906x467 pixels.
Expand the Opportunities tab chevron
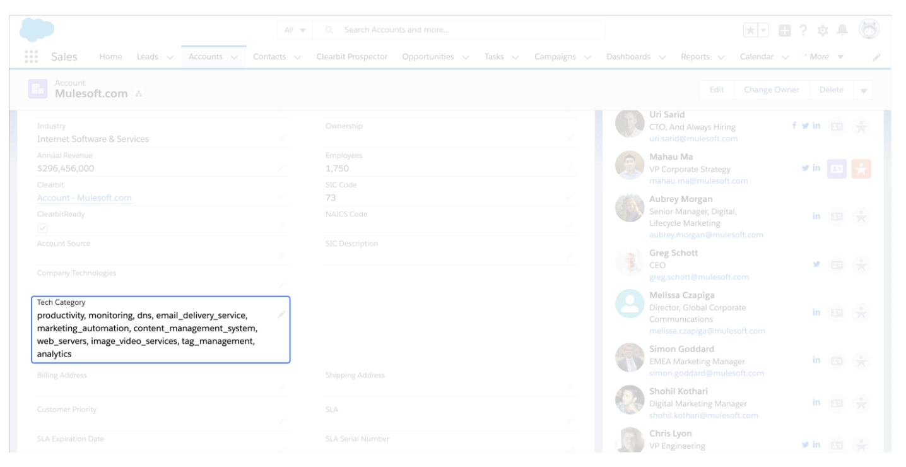[x=466, y=57]
